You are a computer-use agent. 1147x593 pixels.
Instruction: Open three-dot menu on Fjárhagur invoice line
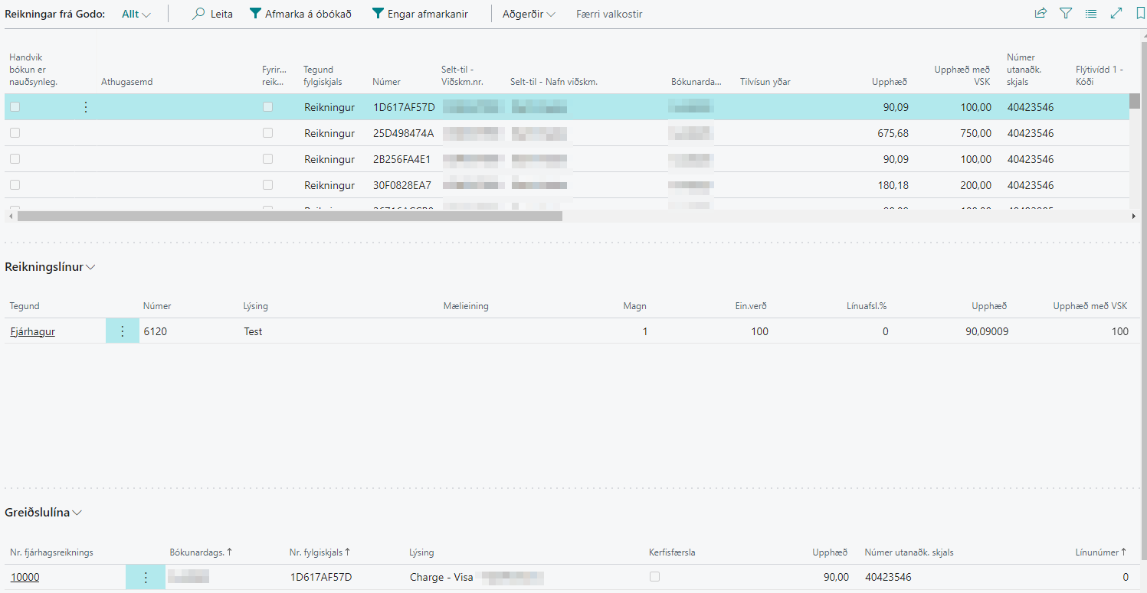click(122, 331)
